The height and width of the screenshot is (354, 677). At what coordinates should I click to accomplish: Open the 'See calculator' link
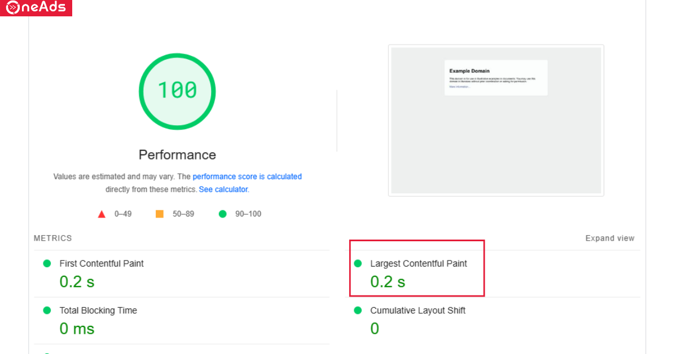click(x=223, y=189)
